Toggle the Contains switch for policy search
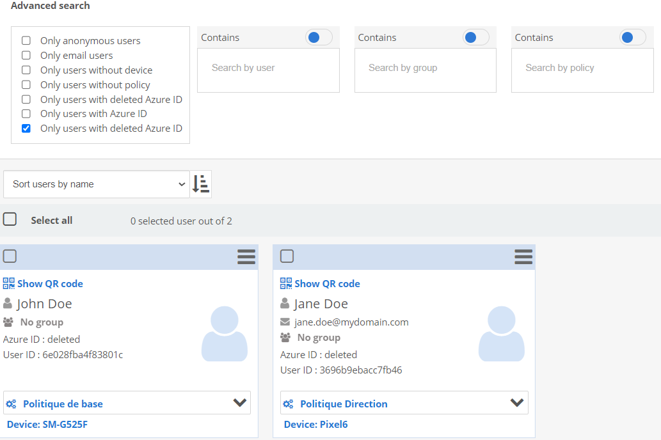Image resolution: width=661 pixels, height=440 pixels. pos(632,38)
